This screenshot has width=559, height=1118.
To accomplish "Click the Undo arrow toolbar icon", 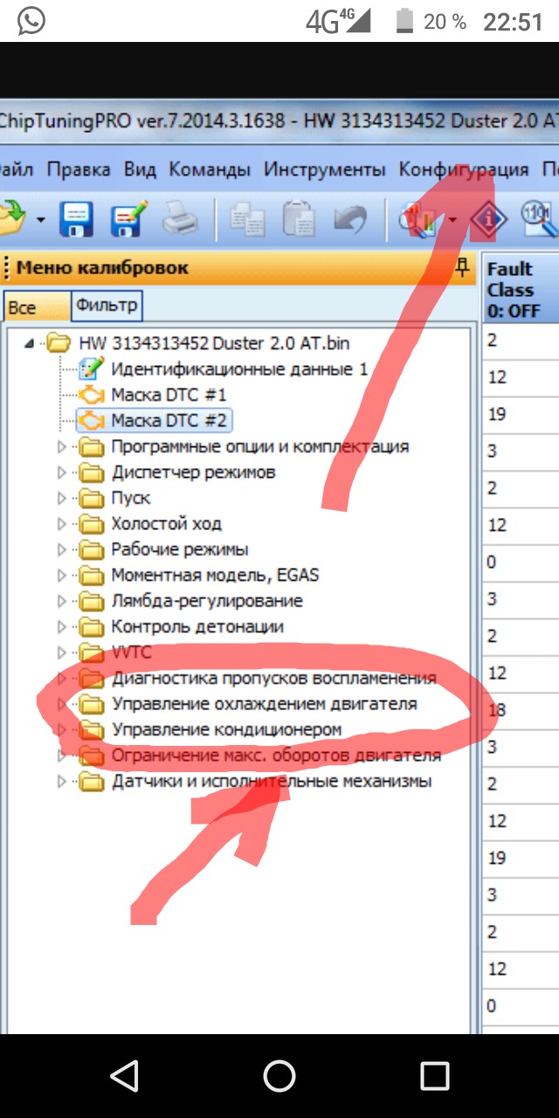I will tap(351, 218).
